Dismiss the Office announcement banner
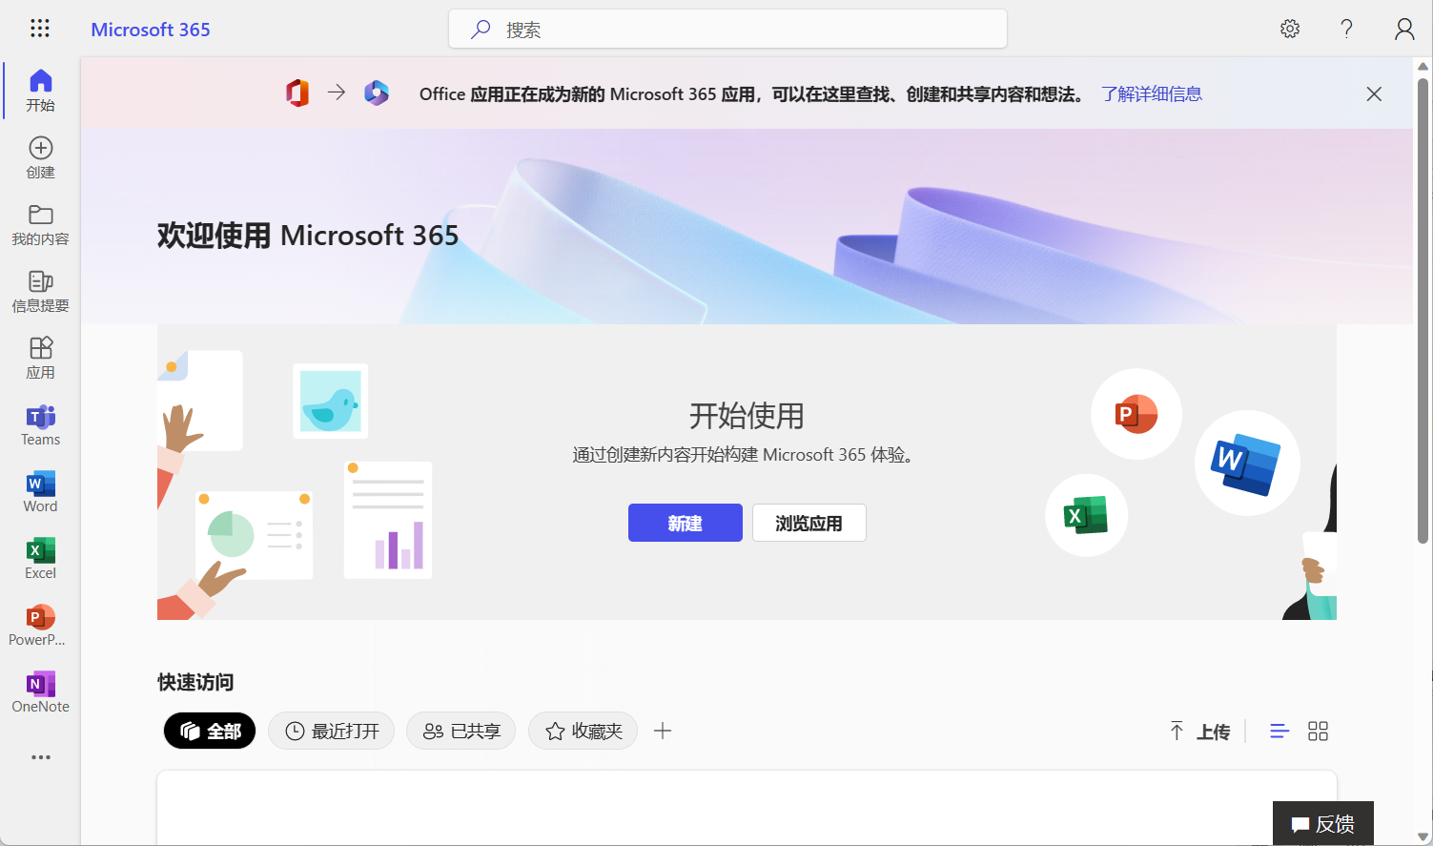The width and height of the screenshot is (1433, 846). tap(1374, 93)
